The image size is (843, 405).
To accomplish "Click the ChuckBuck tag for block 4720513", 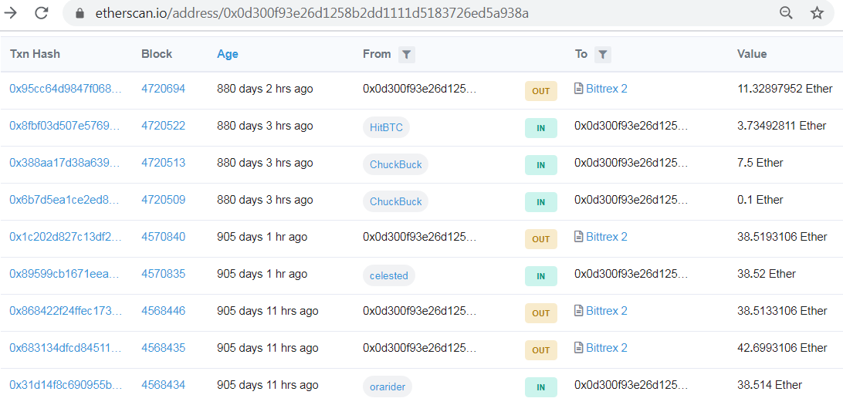I will pyautogui.click(x=396, y=165).
